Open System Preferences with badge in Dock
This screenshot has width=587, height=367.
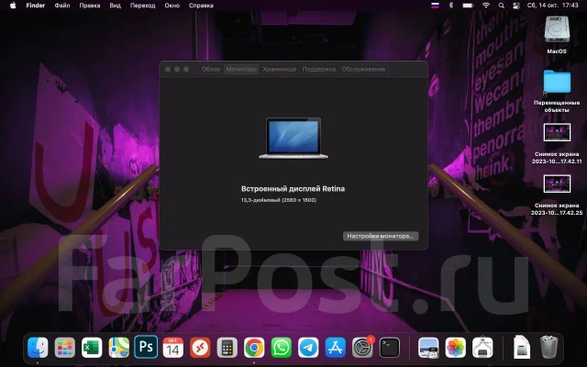point(362,348)
